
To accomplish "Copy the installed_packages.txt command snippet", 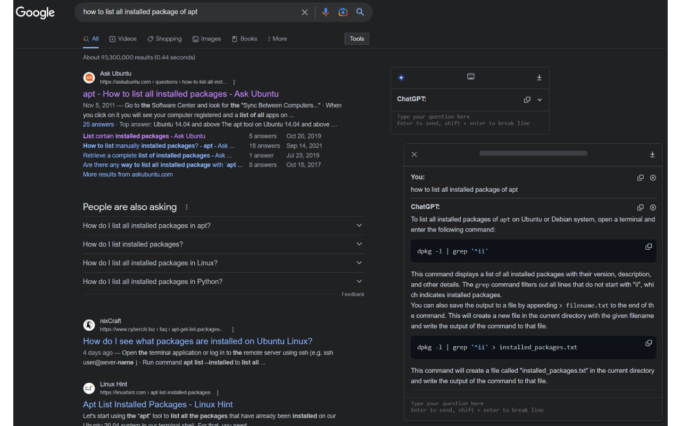I will coord(649,343).
